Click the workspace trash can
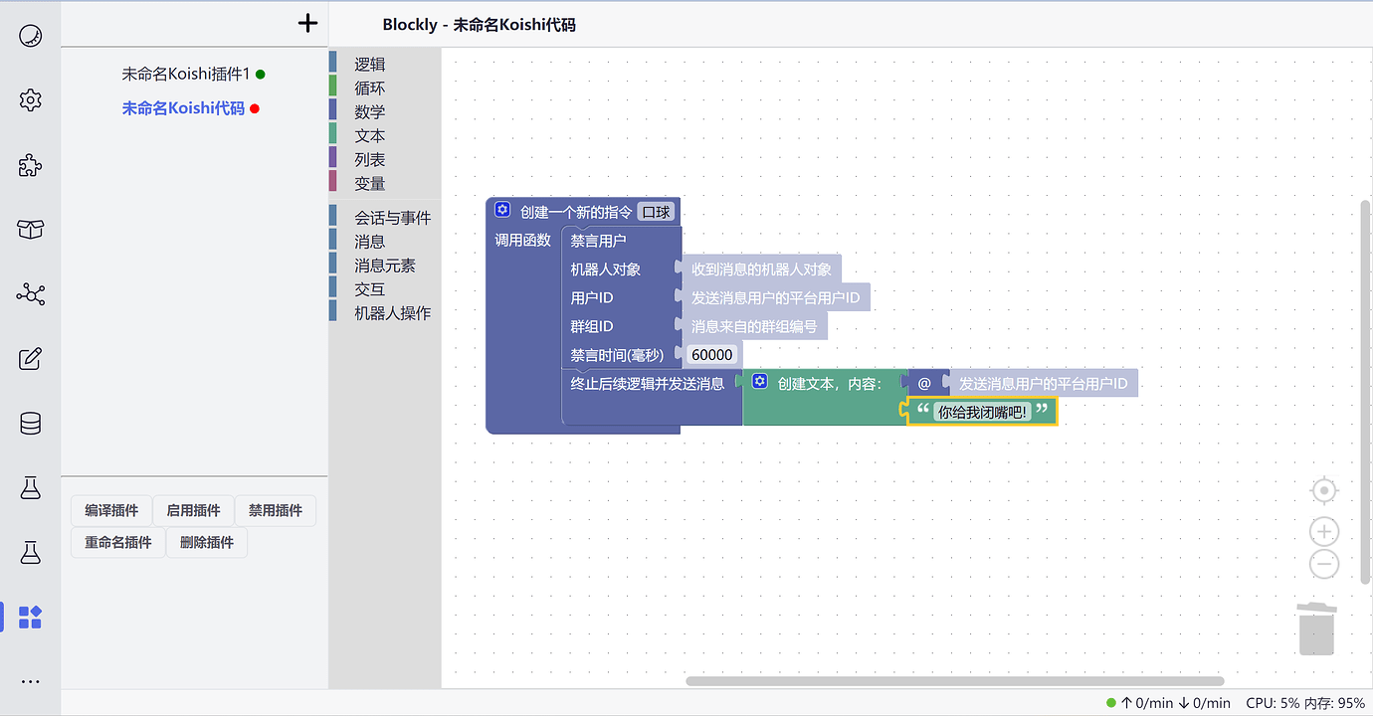Image resolution: width=1373 pixels, height=716 pixels. click(x=1316, y=628)
